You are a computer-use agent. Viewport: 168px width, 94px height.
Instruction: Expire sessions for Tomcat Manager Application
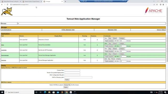pos(109,61)
